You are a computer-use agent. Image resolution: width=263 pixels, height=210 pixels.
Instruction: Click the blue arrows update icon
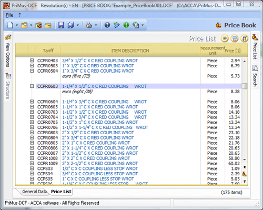[x=117, y=25]
